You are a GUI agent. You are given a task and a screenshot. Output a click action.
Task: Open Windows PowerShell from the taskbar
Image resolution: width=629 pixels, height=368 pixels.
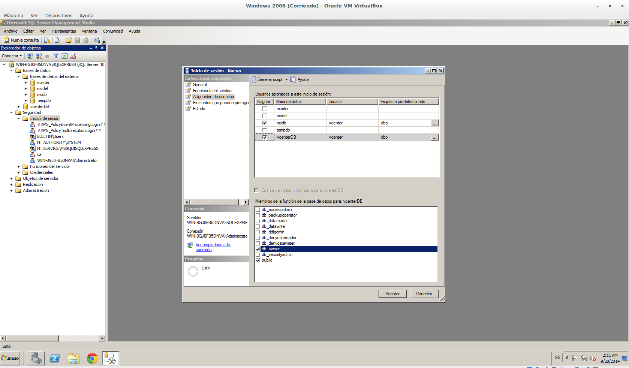click(55, 358)
